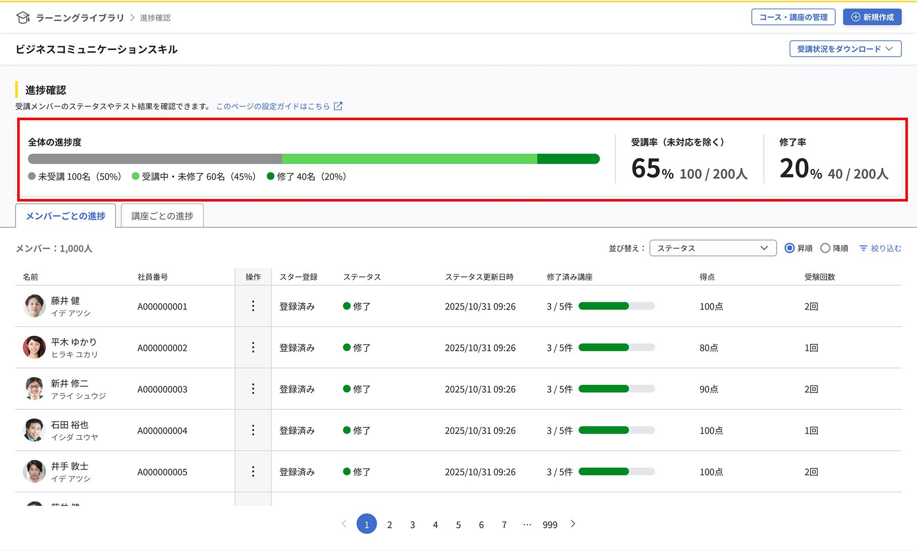
Task: Click the 受験回数 column header
Action: 819,277
